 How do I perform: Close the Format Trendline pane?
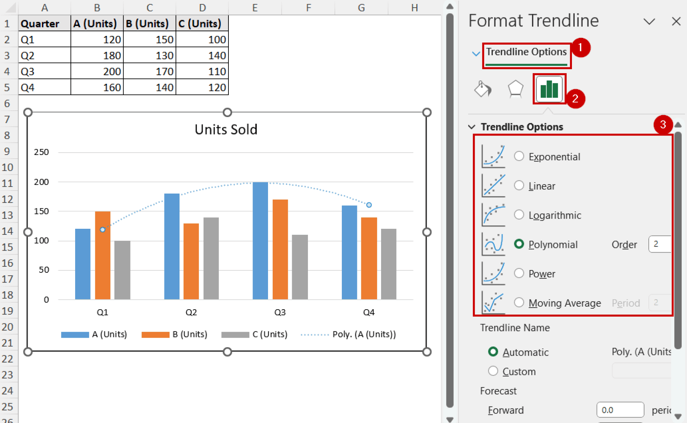click(676, 21)
